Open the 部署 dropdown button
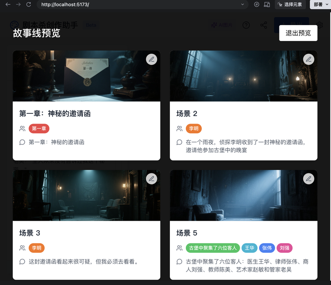331x285 pixels. tap(320, 4)
